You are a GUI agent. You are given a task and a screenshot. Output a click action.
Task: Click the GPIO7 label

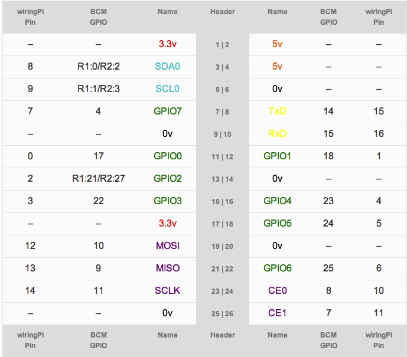tap(167, 111)
